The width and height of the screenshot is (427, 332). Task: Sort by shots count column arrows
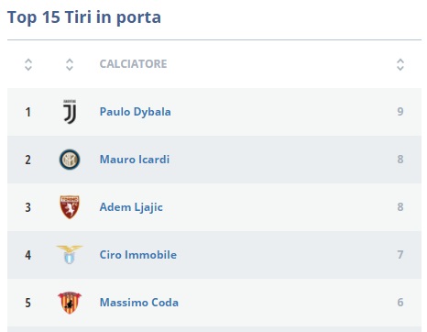(400, 64)
